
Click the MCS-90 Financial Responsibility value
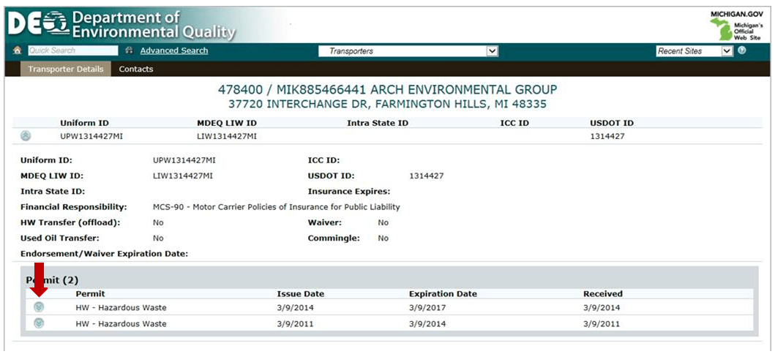277,207
